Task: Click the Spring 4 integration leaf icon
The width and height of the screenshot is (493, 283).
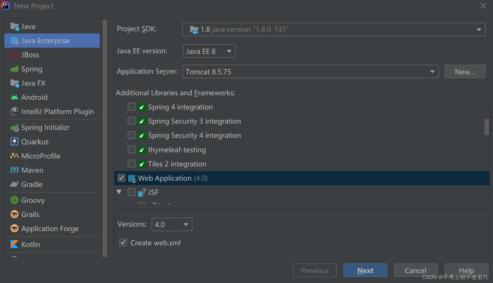Action: tap(142, 107)
